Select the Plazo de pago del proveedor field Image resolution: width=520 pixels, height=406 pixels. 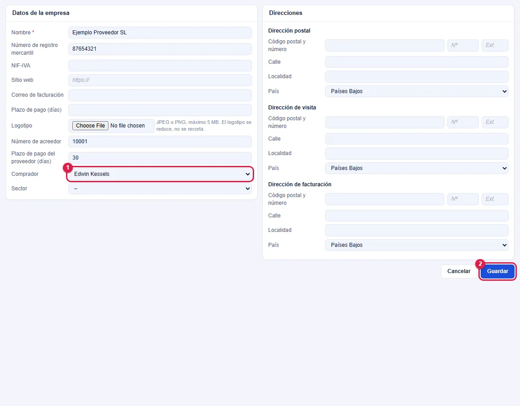[x=160, y=157]
